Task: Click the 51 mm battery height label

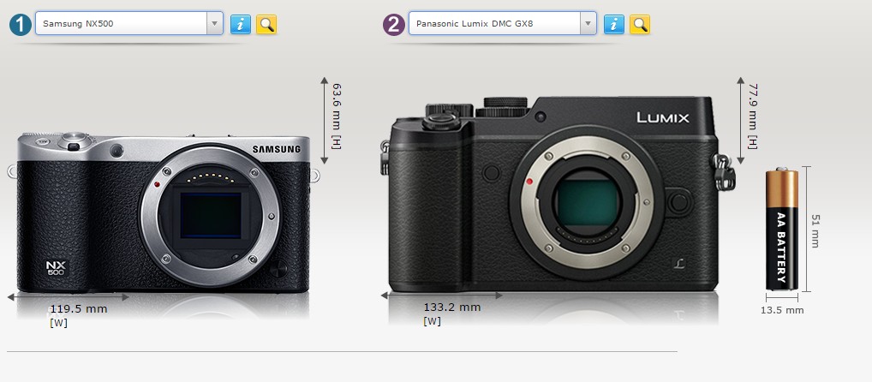Action: [814, 230]
